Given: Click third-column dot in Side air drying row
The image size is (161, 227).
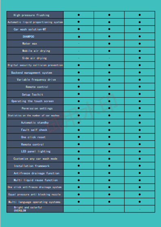Looking at the screenshot, I should pos(140,58).
